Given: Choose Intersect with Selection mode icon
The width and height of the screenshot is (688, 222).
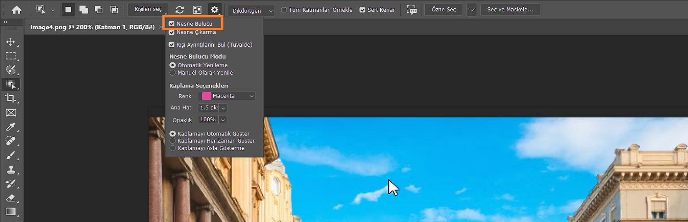Looking at the screenshot, I should click(x=114, y=10).
